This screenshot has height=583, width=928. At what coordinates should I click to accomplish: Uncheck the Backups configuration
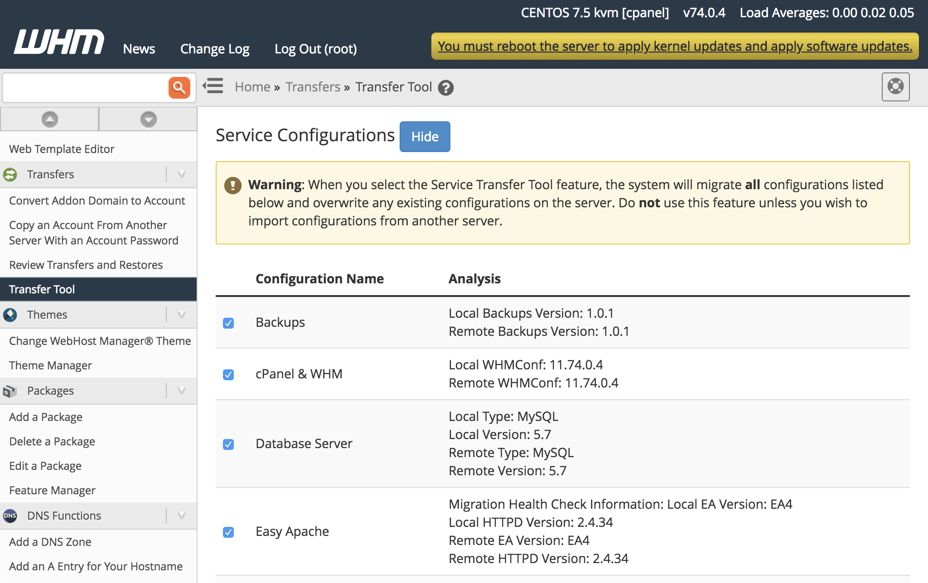tap(228, 323)
